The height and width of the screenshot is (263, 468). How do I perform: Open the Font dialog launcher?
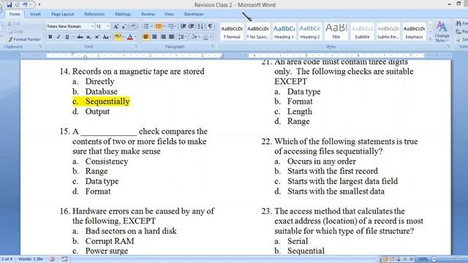pyautogui.click(x=136, y=47)
